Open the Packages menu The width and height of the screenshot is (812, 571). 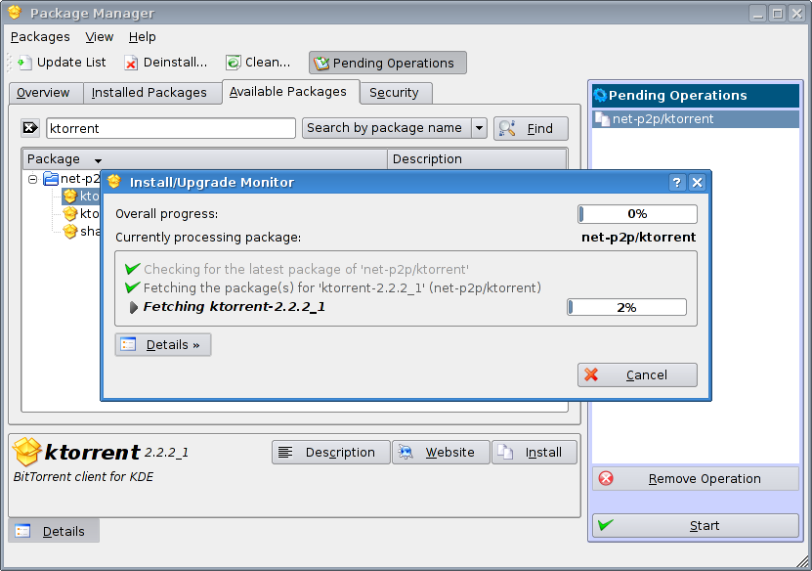(40, 37)
